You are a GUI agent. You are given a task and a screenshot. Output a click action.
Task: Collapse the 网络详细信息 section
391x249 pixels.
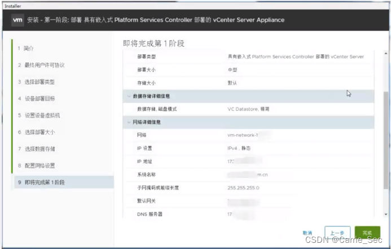pos(129,122)
